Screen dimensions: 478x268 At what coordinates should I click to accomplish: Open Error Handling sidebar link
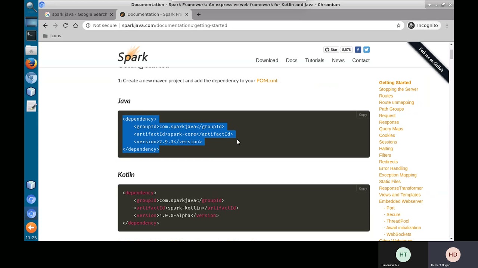(393, 168)
